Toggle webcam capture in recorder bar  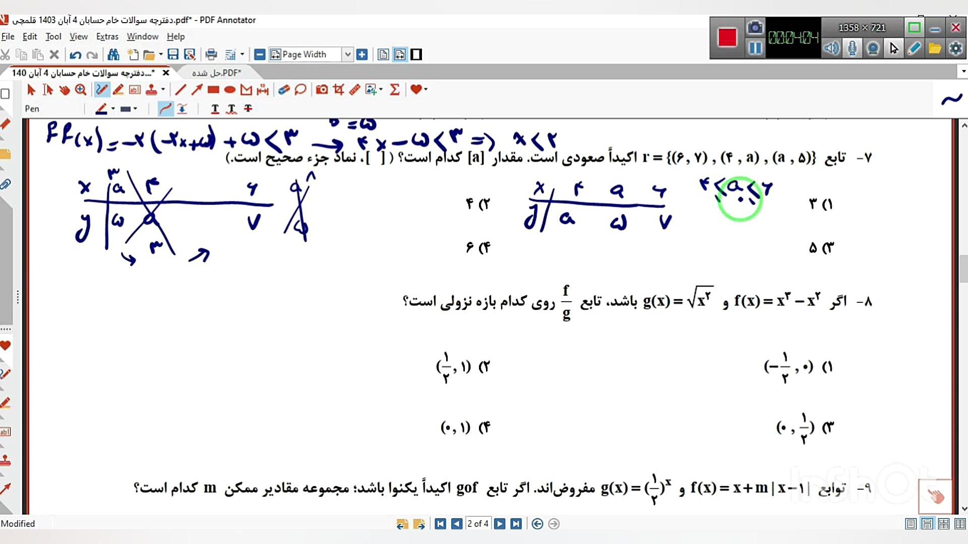coord(873,48)
